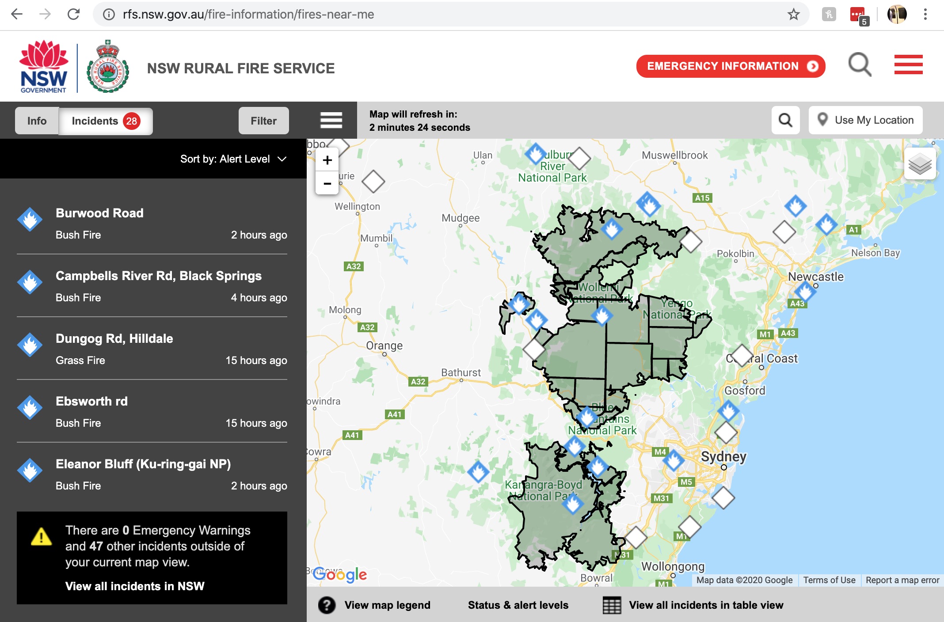Open the Chrome three-dot menu
The width and height of the screenshot is (944, 622).
(925, 15)
